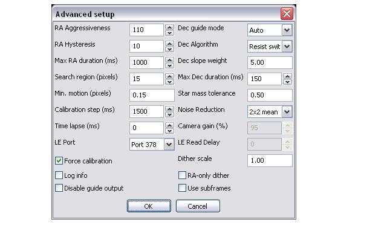Viewport: 387px width, 242px height.
Task: Enable the Log info checkbox
Action: click(x=59, y=175)
